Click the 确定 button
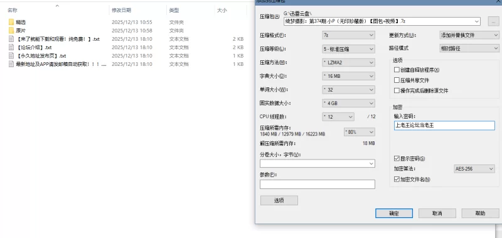 tap(394, 214)
